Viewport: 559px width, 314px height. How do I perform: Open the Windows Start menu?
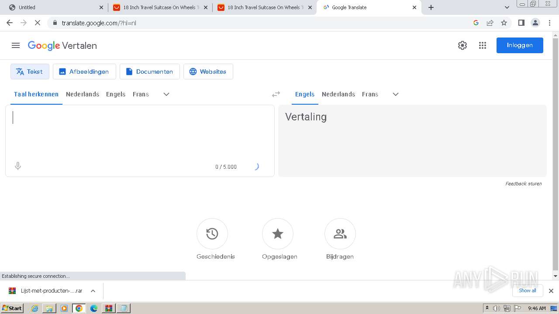click(12, 308)
